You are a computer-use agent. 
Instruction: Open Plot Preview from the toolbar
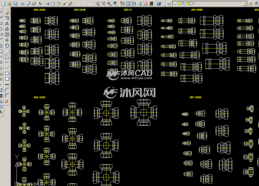[28, 3]
